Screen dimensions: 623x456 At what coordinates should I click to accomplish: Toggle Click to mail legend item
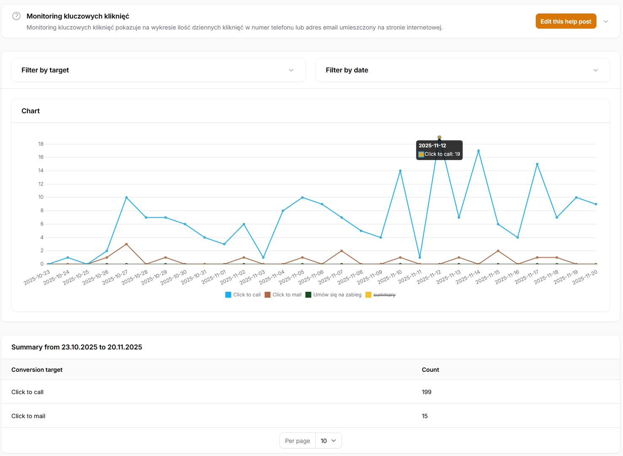287,295
